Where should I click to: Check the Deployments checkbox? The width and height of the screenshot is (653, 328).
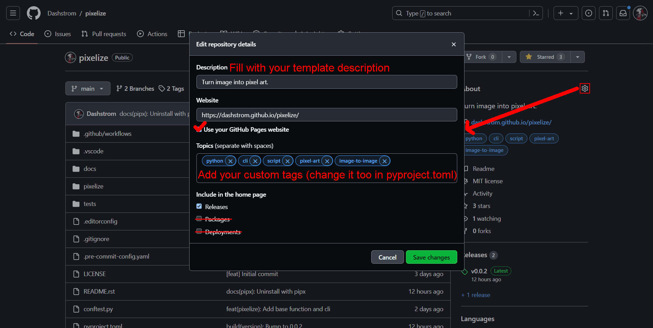point(199,231)
